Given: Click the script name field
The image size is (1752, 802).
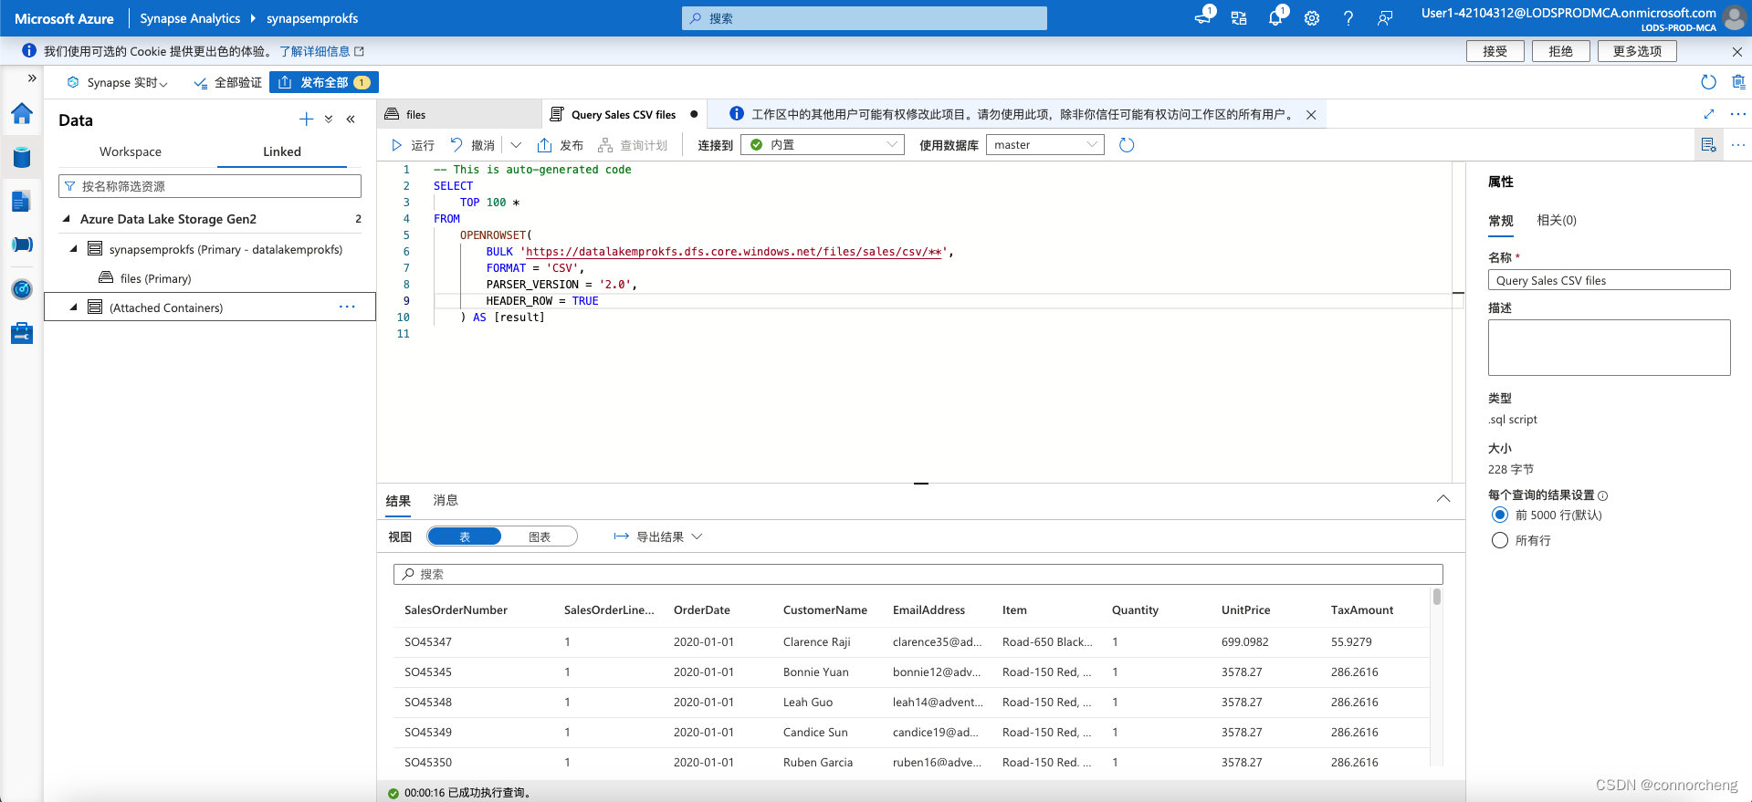Looking at the screenshot, I should tap(1610, 280).
